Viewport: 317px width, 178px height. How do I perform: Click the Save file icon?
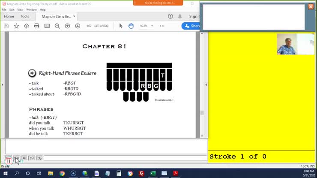(x=6, y=26)
